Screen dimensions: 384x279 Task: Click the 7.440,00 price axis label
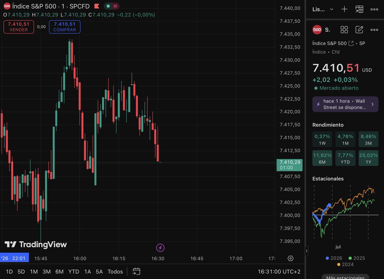point(290,8)
